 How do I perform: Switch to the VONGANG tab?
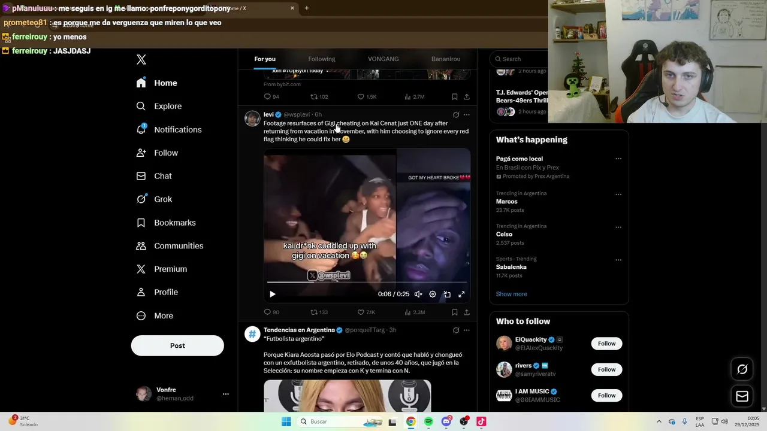coord(383,59)
